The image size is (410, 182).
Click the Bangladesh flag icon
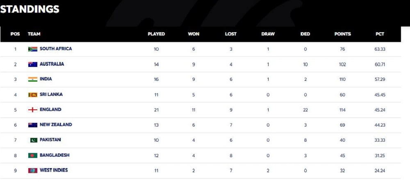point(32,155)
